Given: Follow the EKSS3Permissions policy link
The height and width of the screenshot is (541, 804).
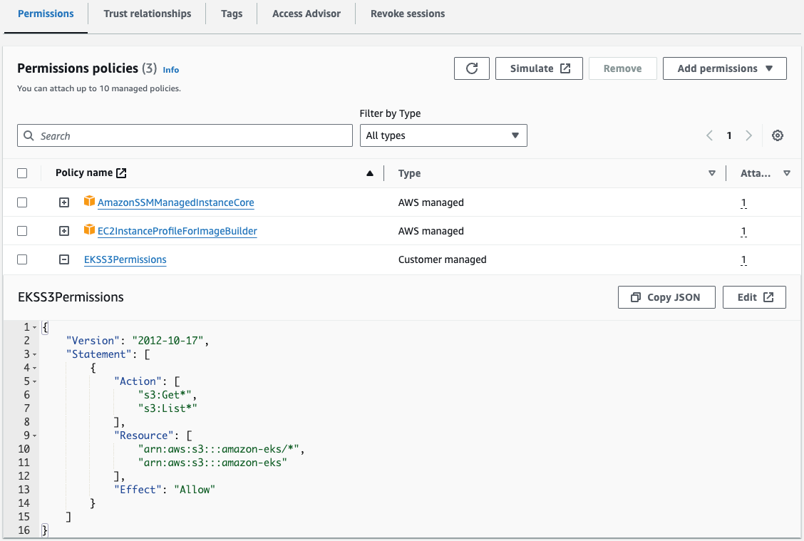Looking at the screenshot, I should coord(125,259).
